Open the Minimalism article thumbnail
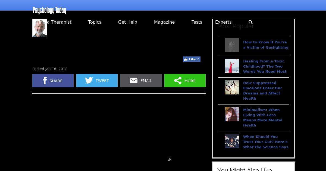This screenshot has width=326, height=171. coord(232,114)
